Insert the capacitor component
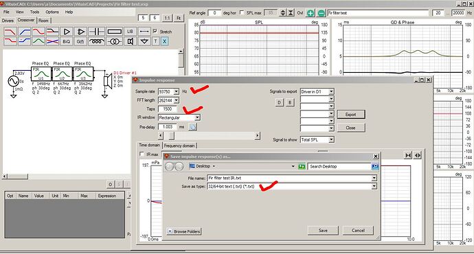474x254 pixels. tap(97, 32)
